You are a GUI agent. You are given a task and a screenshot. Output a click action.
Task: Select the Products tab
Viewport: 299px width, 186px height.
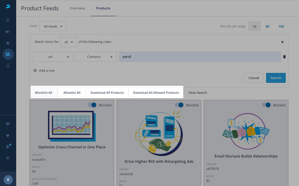(103, 8)
